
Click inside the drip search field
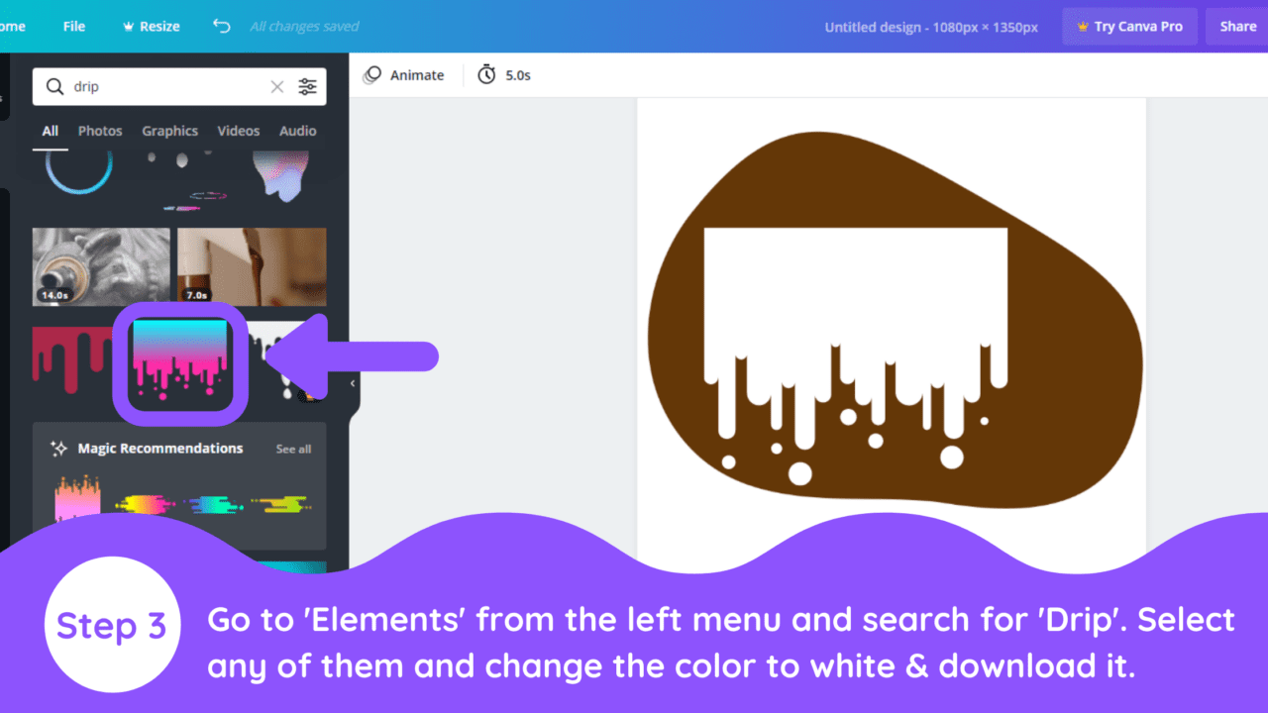(x=149, y=86)
